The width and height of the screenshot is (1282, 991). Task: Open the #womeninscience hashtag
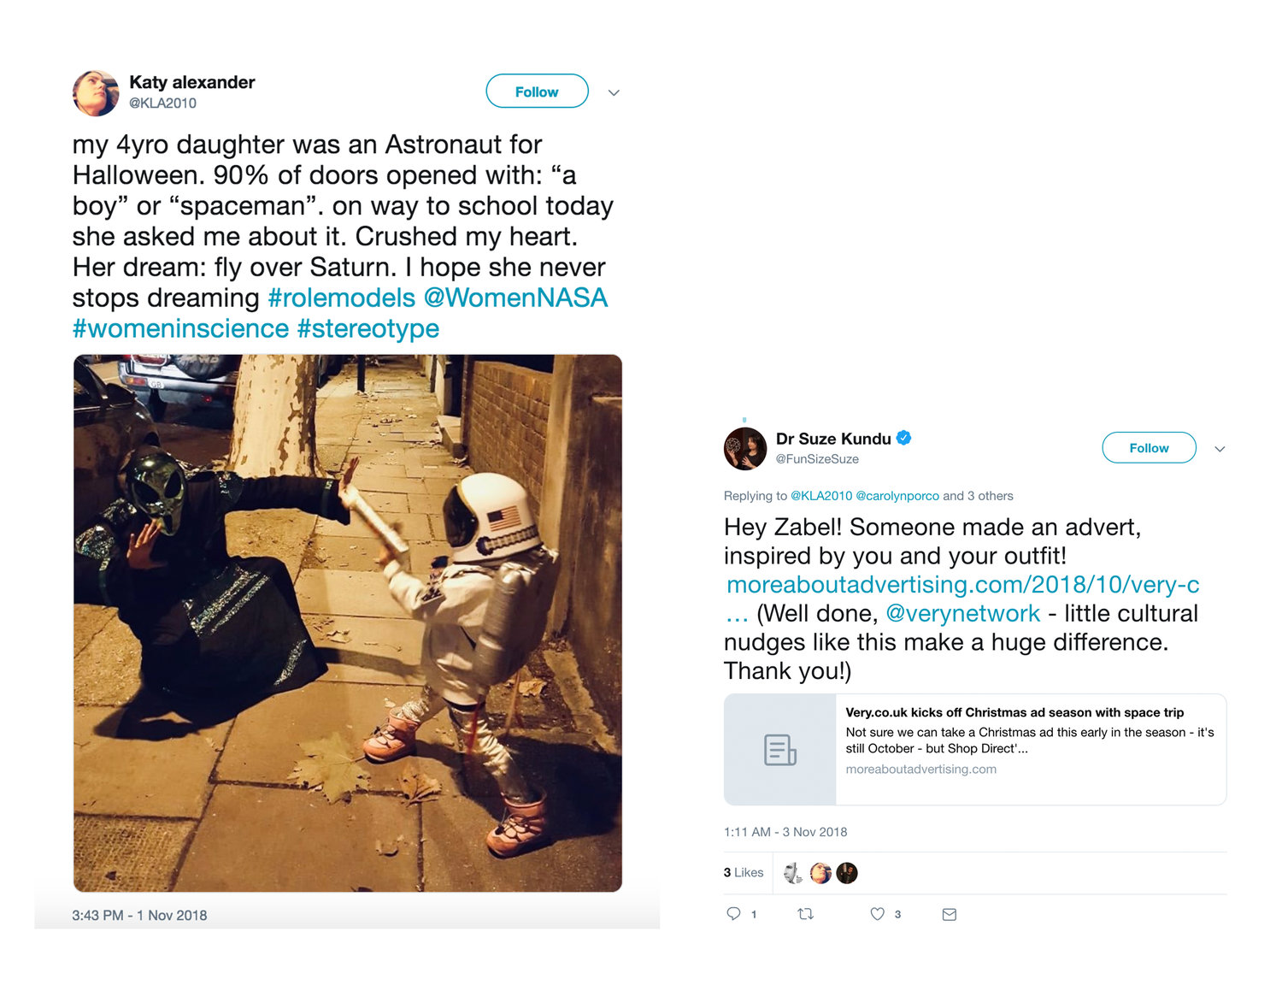tap(180, 328)
